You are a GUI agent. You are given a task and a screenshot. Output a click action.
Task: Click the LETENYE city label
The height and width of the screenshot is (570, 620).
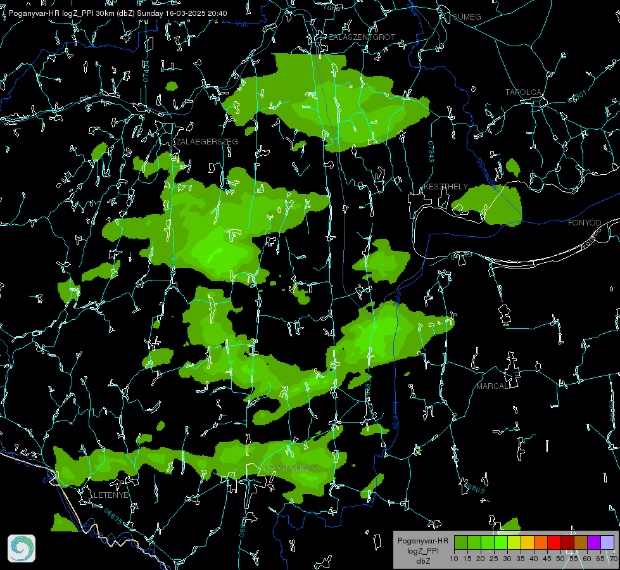point(111,495)
